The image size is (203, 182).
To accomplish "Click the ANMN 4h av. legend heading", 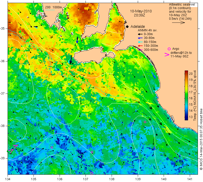I will 147,30.
